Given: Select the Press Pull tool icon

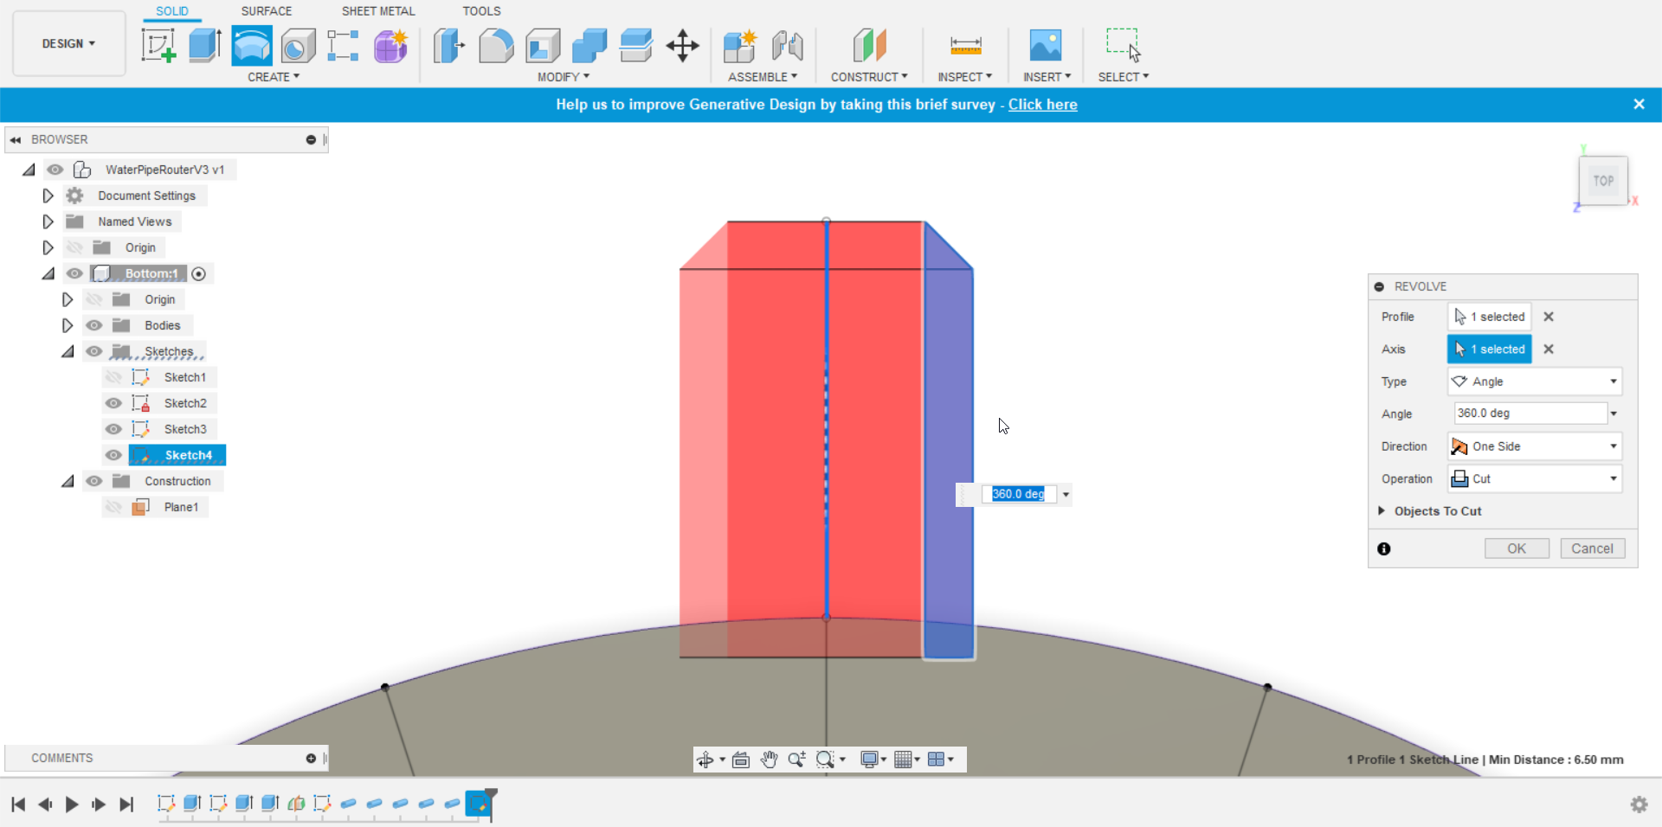Looking at the screenshot, I should [x=449, y=46].
